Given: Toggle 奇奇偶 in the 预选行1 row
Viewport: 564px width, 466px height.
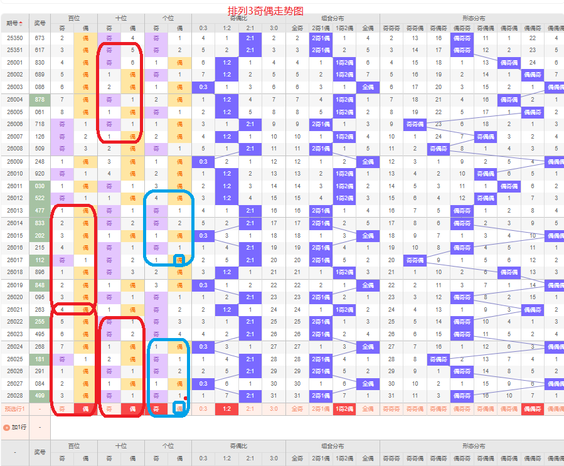Looking at the screenshot, I should click(415, 409).
